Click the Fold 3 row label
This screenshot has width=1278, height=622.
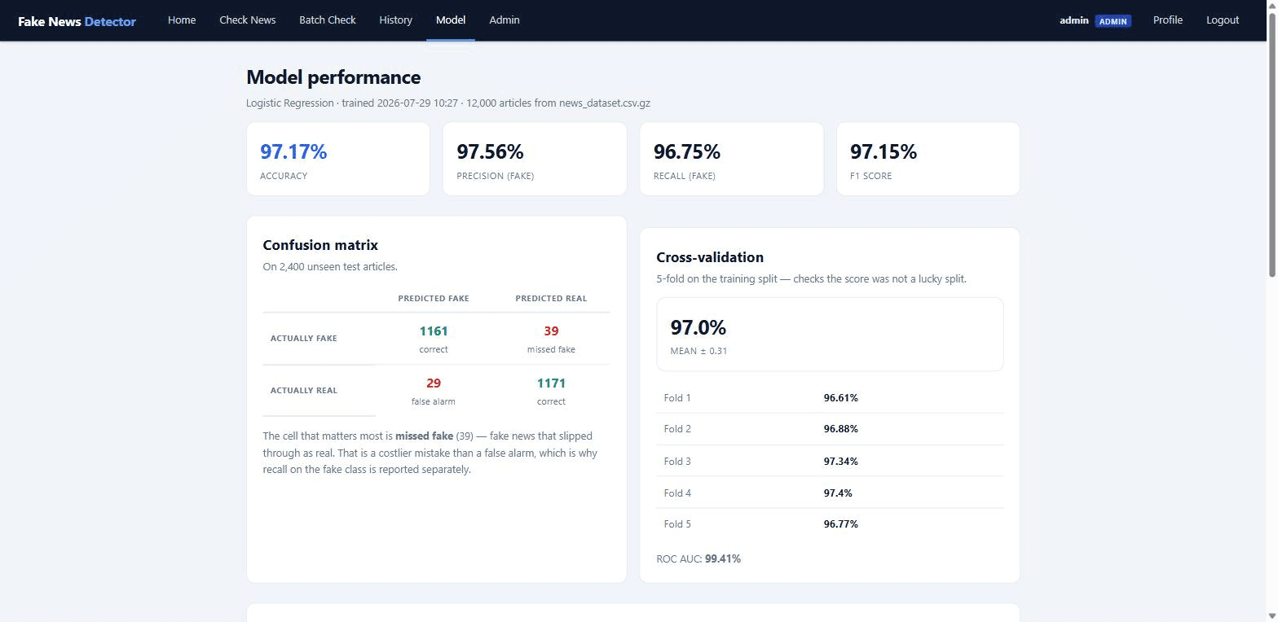tap(677, 462)
